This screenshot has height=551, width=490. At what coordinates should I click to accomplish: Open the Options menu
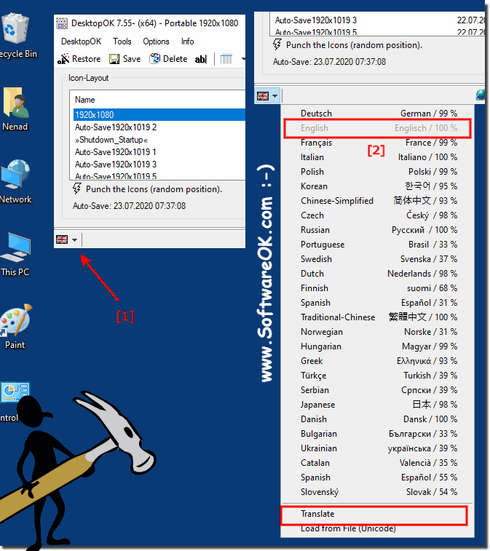click(156, 41)
